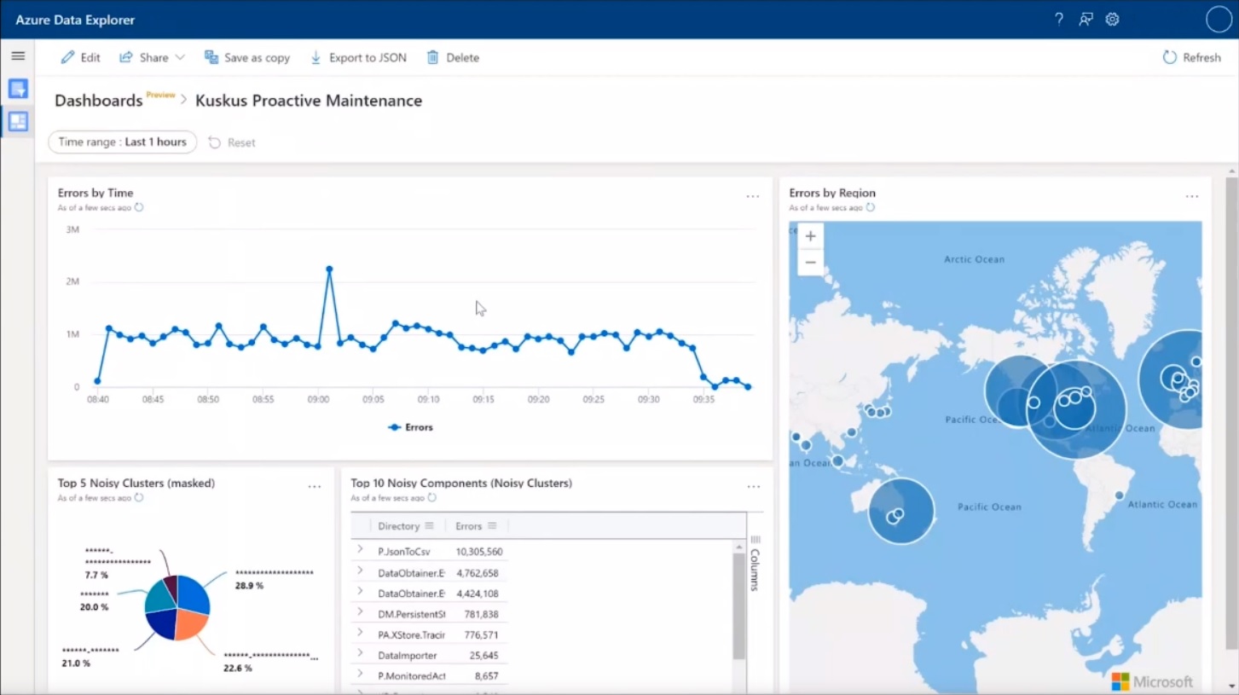Sort the table by the Errors header
This screenshot has width=1239, height=695.
[468, 526]
